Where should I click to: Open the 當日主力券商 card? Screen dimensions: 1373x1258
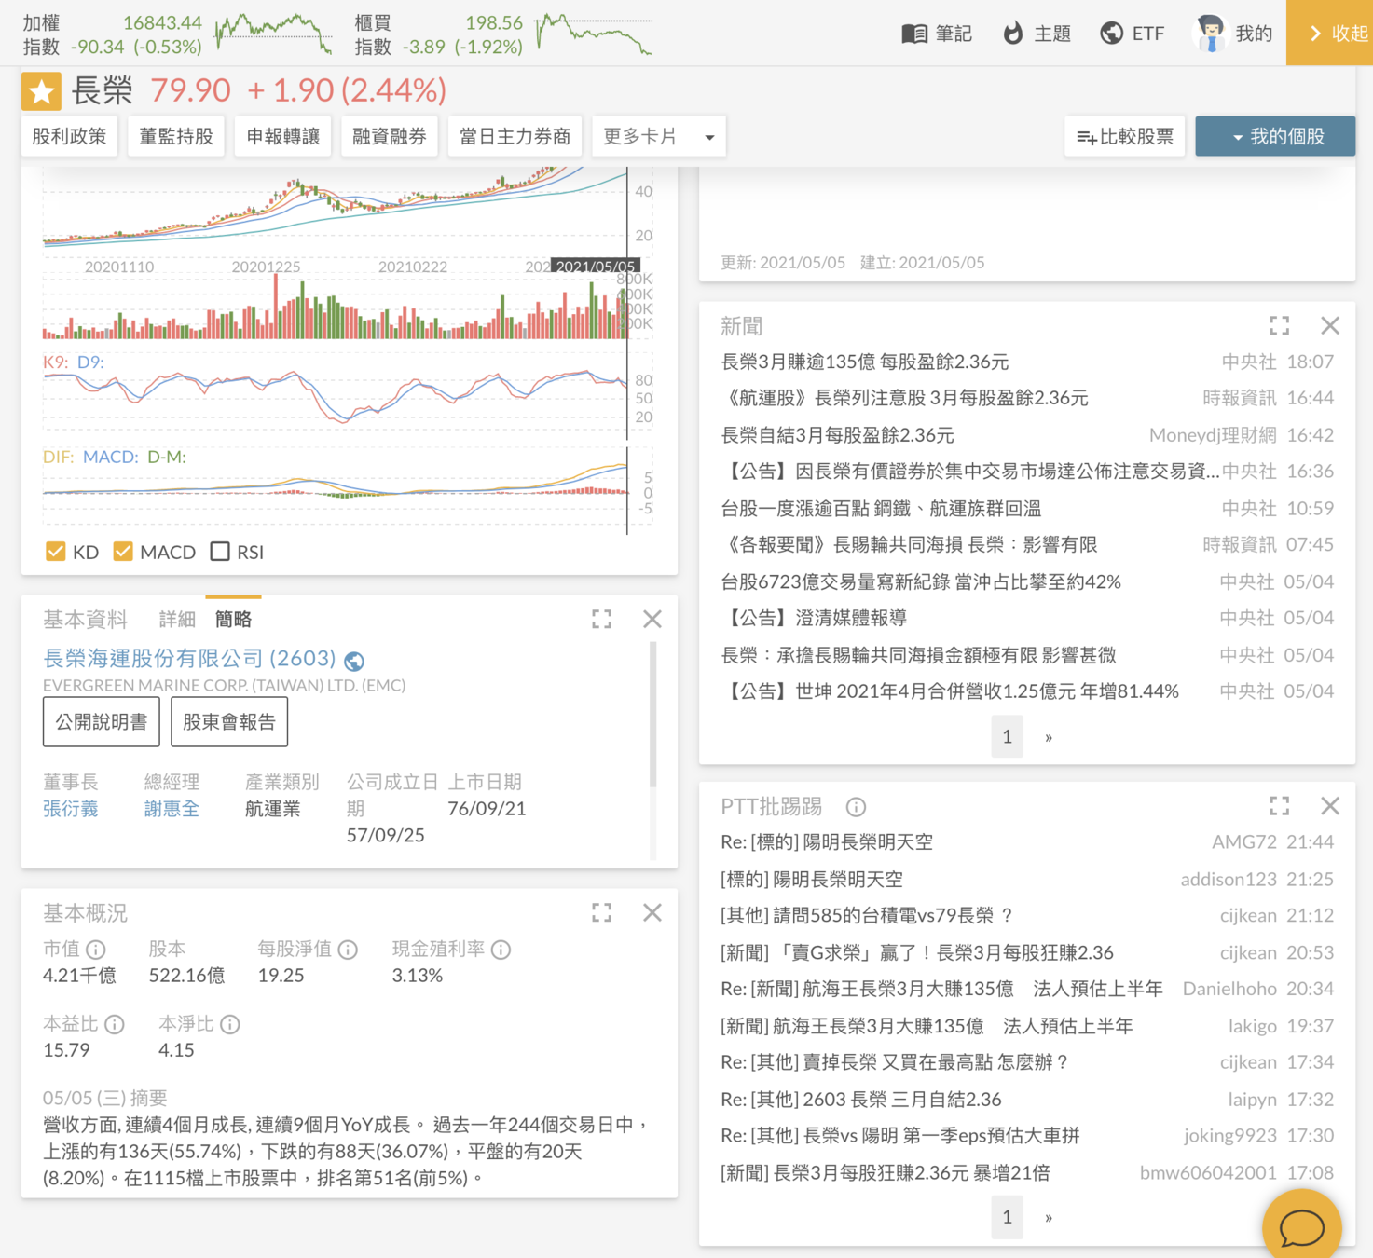click(515, 137)
